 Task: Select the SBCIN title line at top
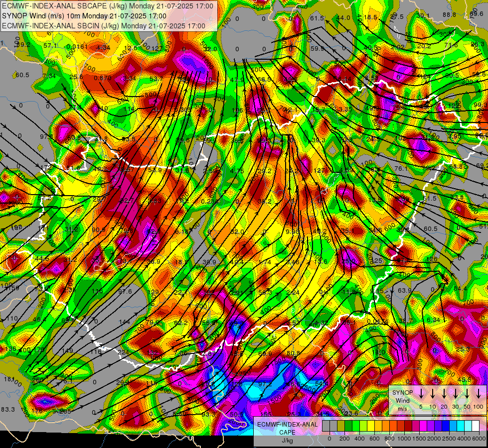[x=103, y=26]
